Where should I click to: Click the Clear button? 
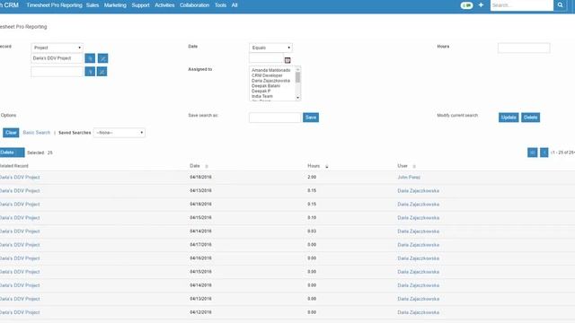click(11, 133)
